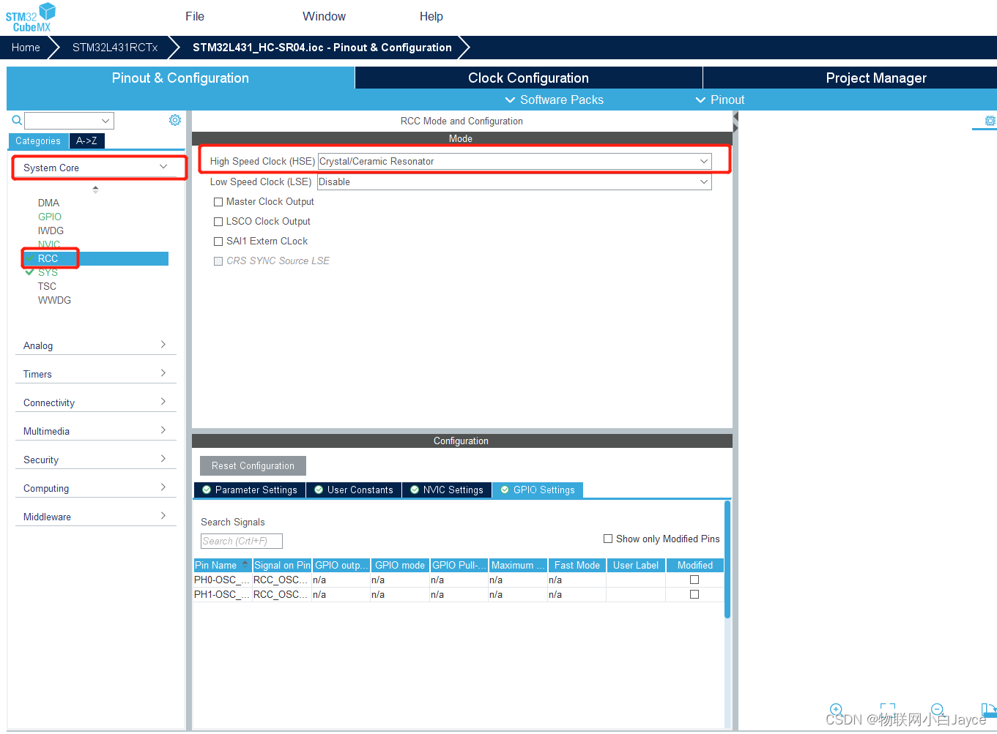
Task: Go to Home breadcrumb
Action: pos(26,48)
